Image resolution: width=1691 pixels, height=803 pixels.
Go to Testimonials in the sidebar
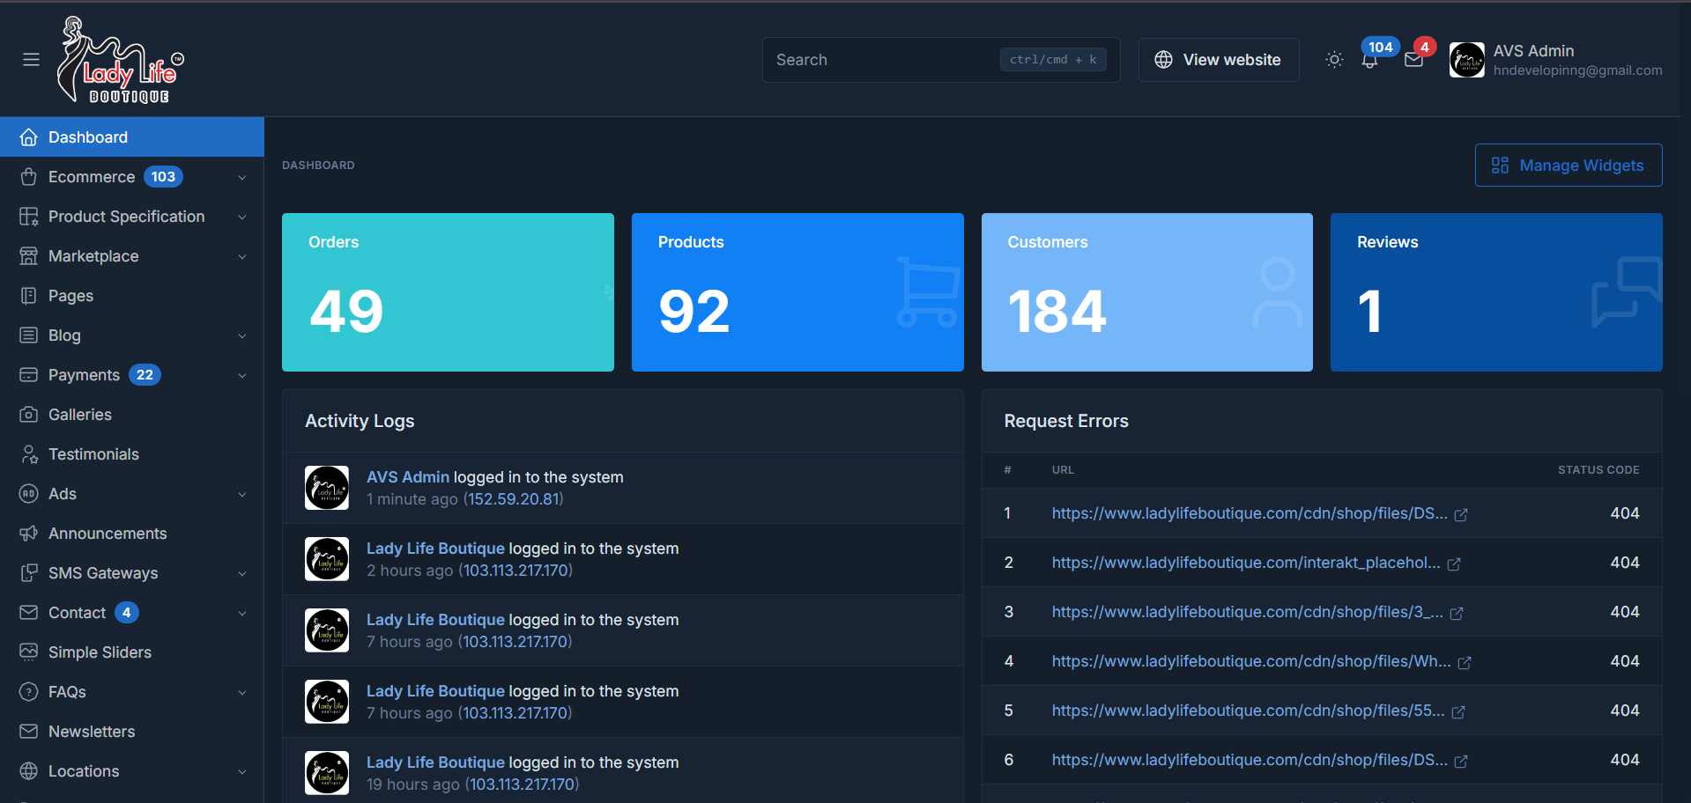pos(93,454)
